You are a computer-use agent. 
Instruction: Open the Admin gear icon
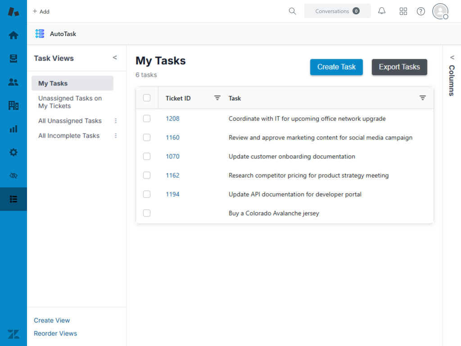pos(14,152)
